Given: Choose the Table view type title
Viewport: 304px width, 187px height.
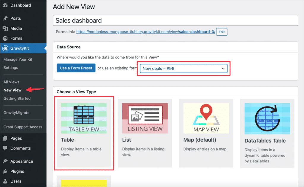Looking at the screenshot, I should (67, 140).
